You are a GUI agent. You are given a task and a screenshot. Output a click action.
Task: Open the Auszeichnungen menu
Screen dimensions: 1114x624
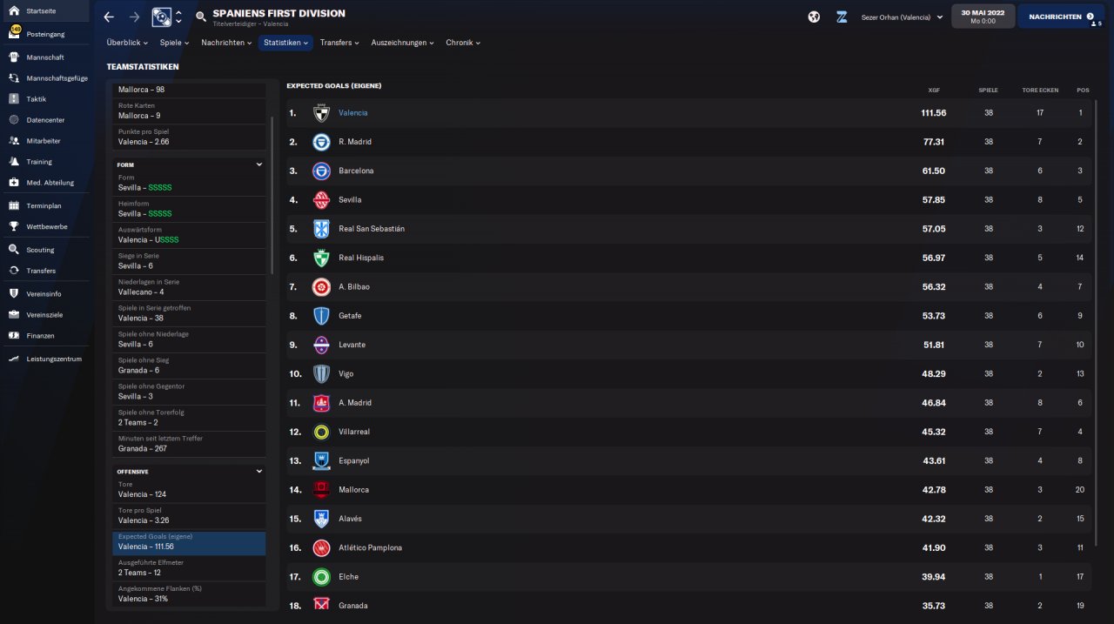(401, 43)
